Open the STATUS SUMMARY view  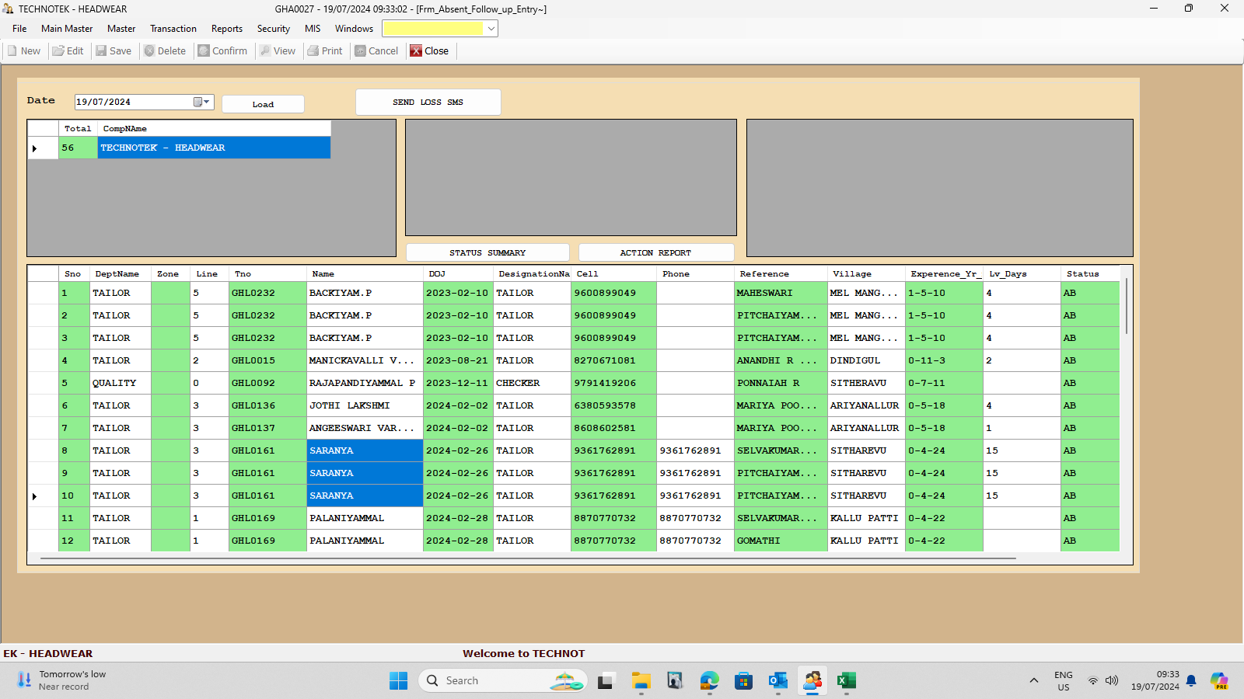coord(487,253)
